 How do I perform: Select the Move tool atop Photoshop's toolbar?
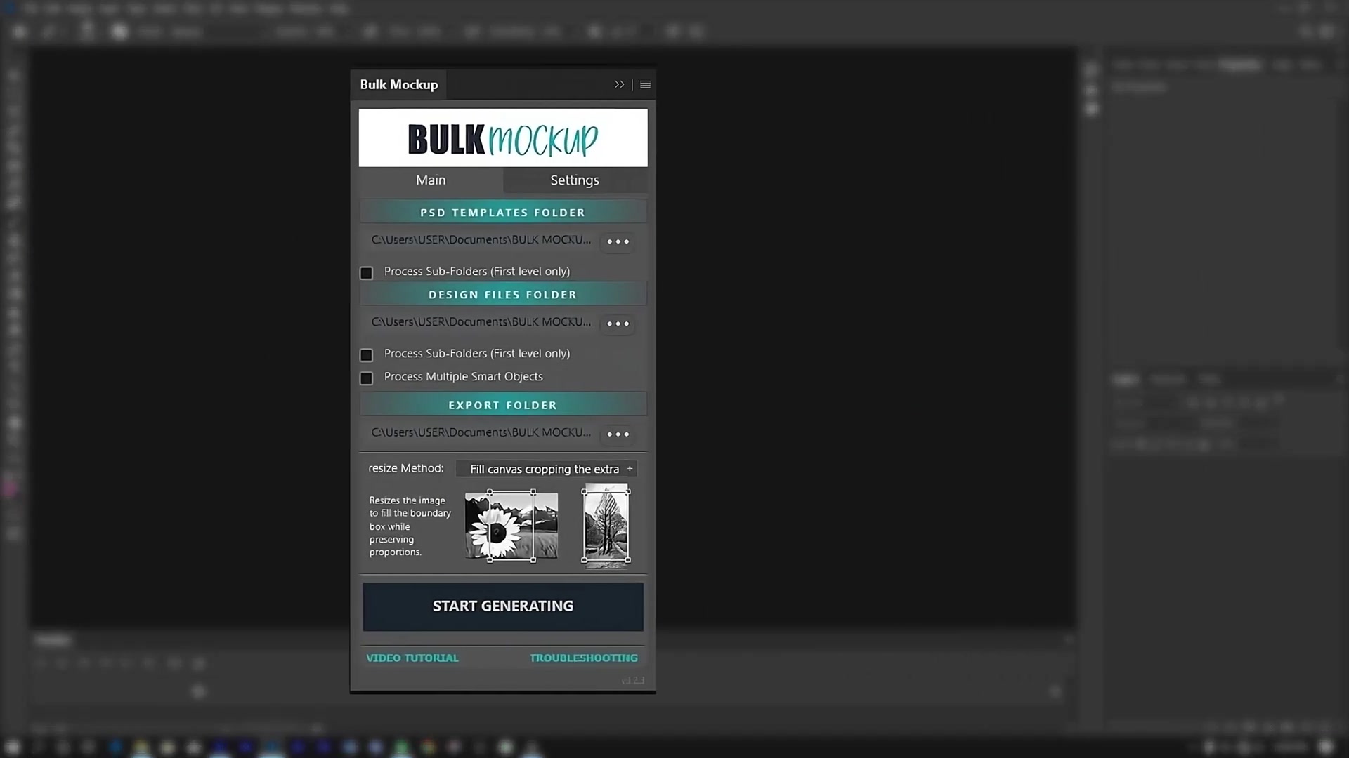tap(14, 75)
